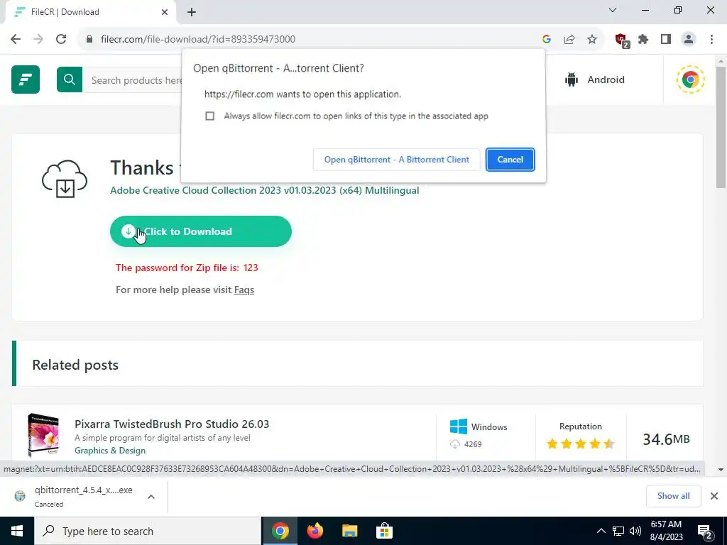The height and width of the screenshot is (545, 727).
Task: Click the network tray icon
Action: click(618, 531)
